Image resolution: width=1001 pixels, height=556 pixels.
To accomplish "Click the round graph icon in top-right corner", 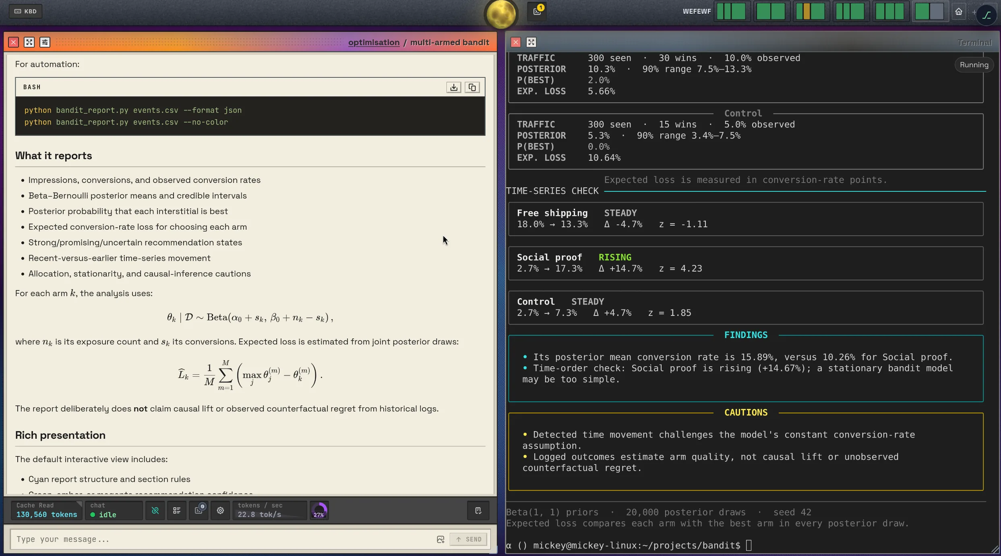I will tap(987, 15).
